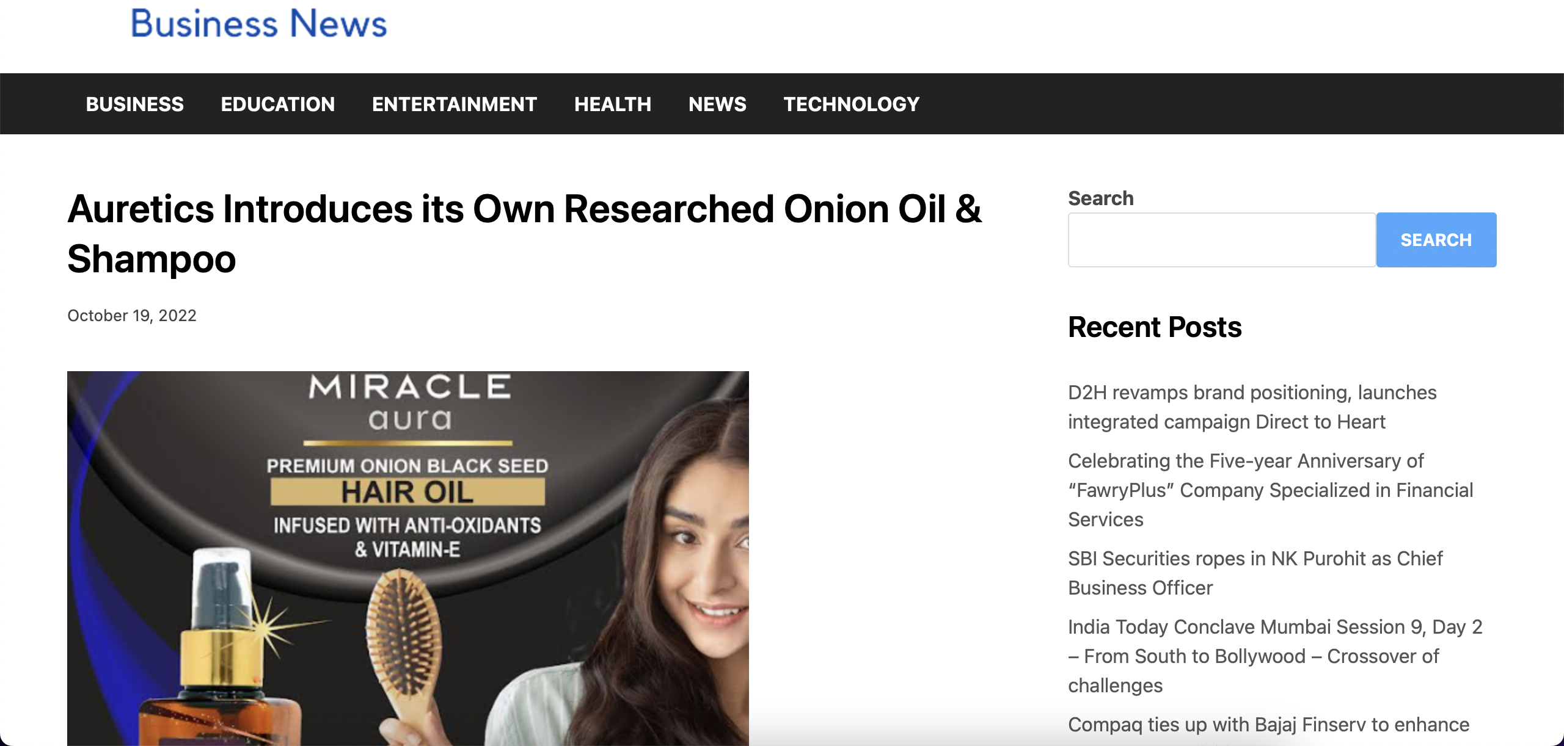Click the blue SEARCH button
1564x746 pixels.
click(1436, 240)
